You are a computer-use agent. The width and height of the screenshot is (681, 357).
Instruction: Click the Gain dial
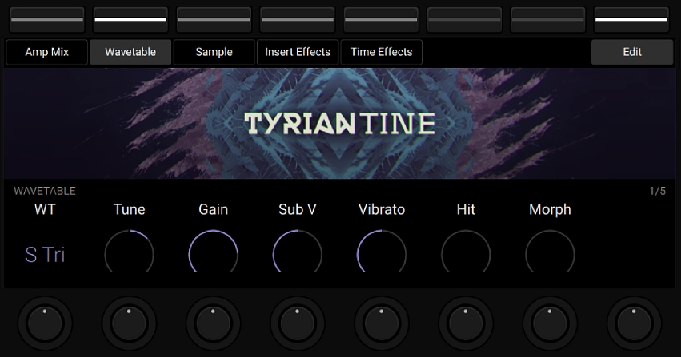(x=213, y=252)
